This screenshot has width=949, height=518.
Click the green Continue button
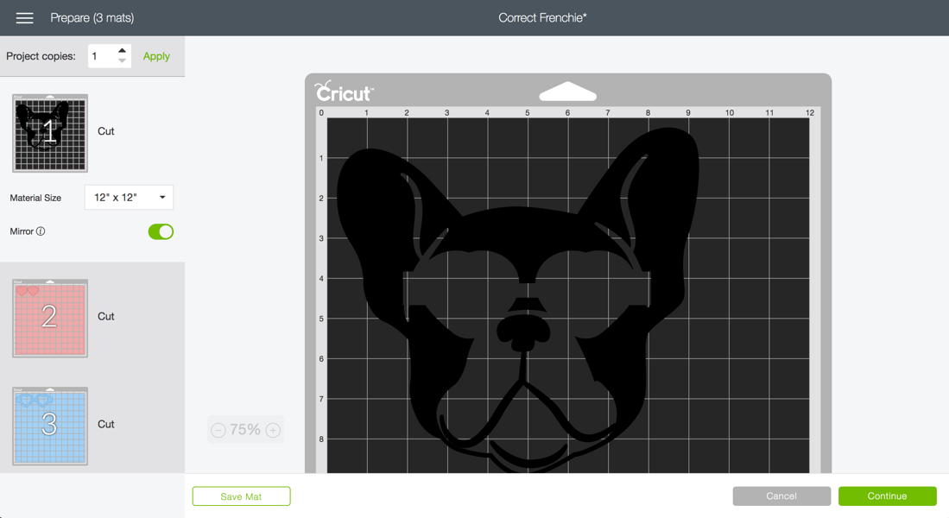click(887, 496)
